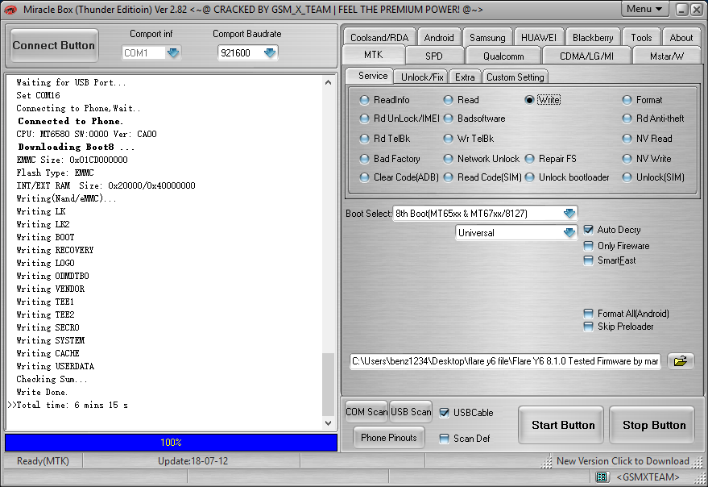
Task: Select the Unlock bootloader radio option
Action: pos(529,177)
